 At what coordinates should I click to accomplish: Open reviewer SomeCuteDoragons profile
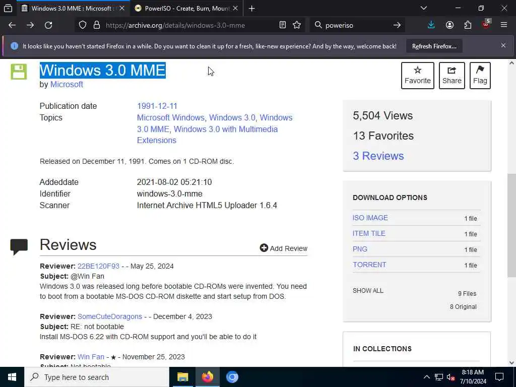(x=109, y=316)
